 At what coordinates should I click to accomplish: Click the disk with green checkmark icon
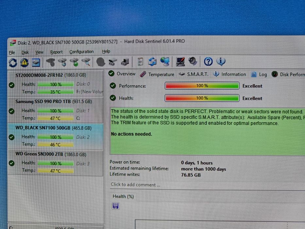(74, 62)
